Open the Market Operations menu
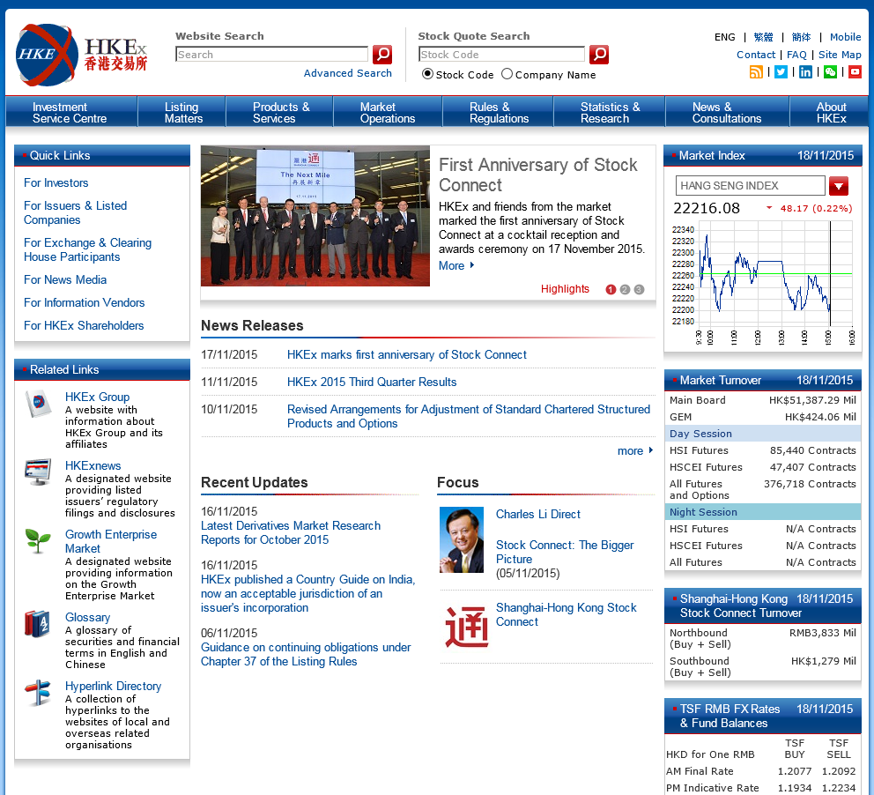The height and width of the screenshot is (795, 874). (x=388, y=112)
